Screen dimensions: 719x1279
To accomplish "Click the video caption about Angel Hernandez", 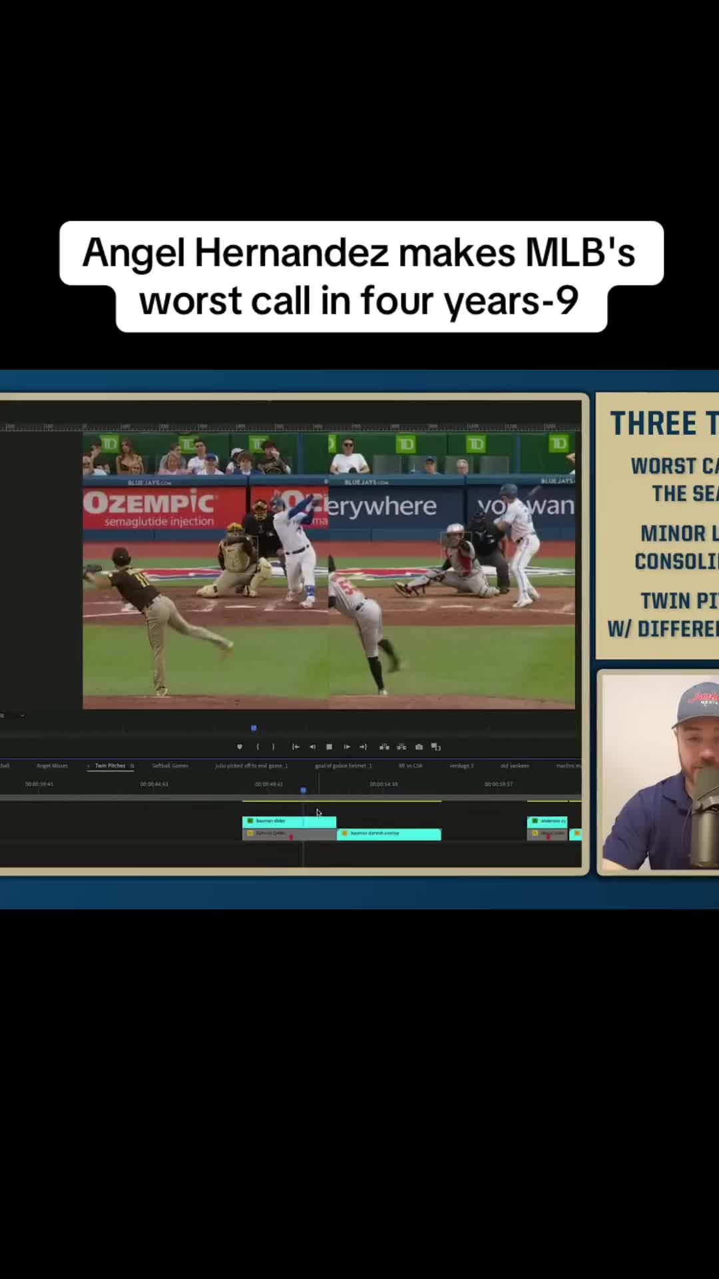I will click(360, 276).
